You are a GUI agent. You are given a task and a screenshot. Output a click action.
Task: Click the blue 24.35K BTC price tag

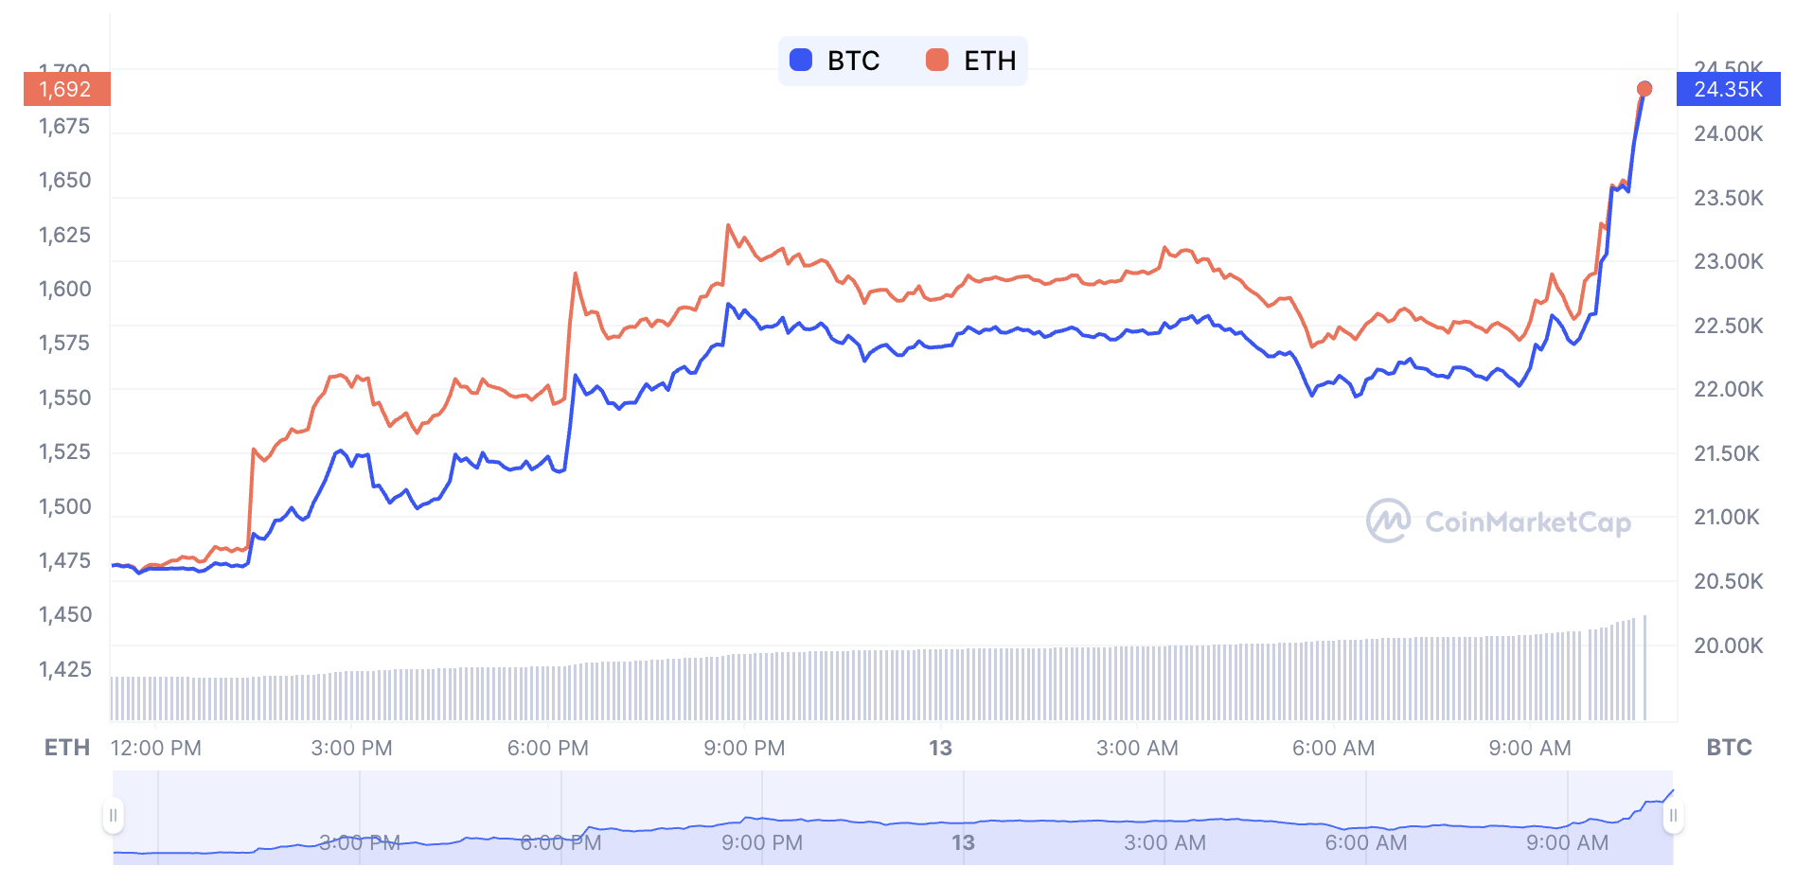pos(1728,89)
